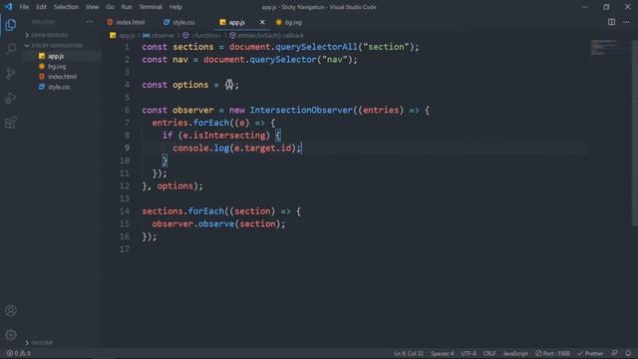638x359 pixels.
Task: Expand the Open Editors section
Action: 49,36
